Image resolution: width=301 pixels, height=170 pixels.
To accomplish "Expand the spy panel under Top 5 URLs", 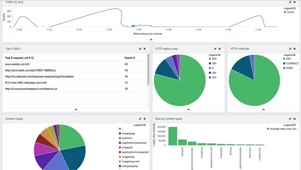I will [x=76, y=110].
